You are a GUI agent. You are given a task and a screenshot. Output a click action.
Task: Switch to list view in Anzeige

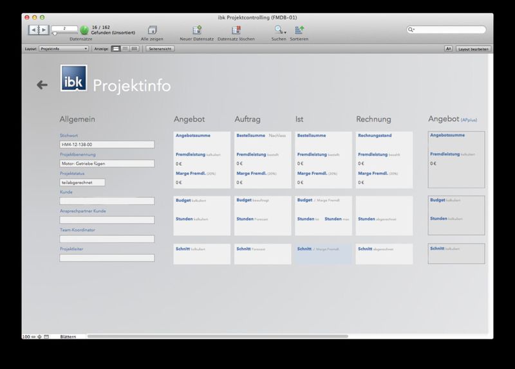(x=125, y=49)
